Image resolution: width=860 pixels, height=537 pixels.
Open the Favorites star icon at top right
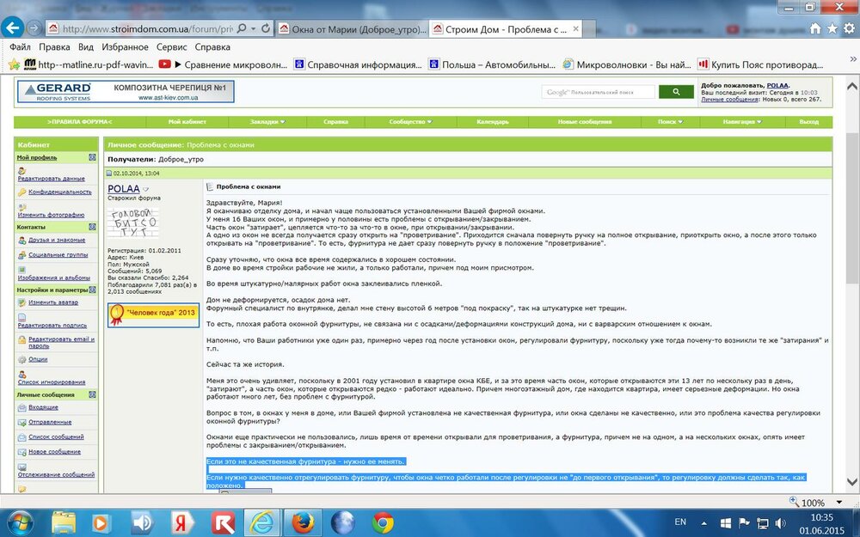[832, 28]
